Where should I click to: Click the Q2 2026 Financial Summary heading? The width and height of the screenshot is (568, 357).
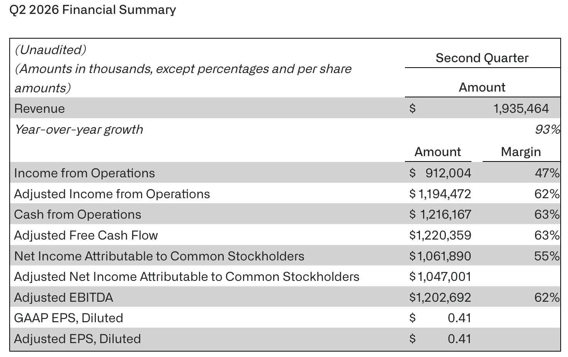coord(92,10)
